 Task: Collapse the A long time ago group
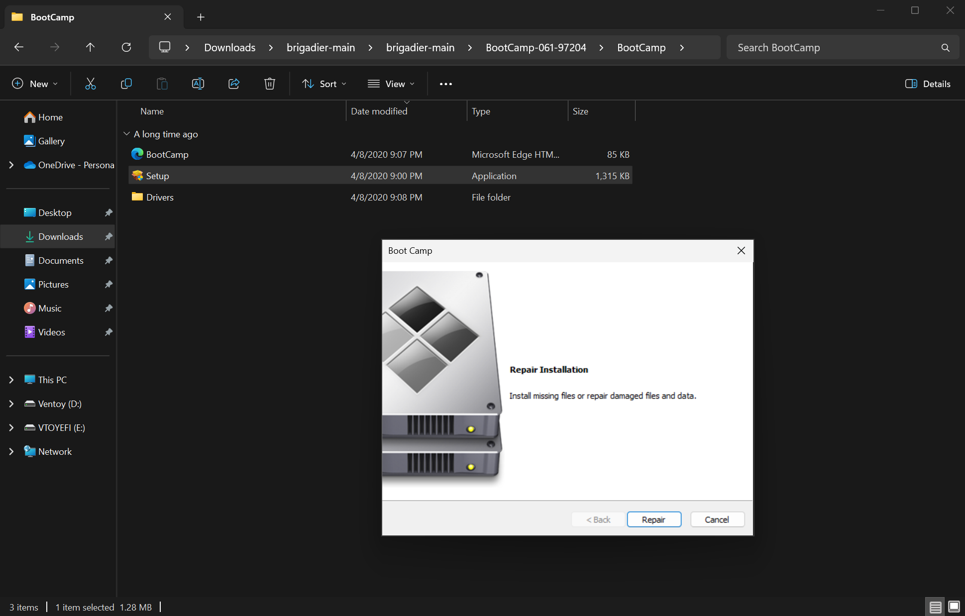coord(126,133)
